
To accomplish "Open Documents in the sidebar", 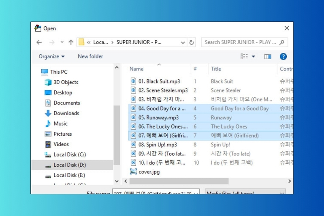I will click(62, 103).
